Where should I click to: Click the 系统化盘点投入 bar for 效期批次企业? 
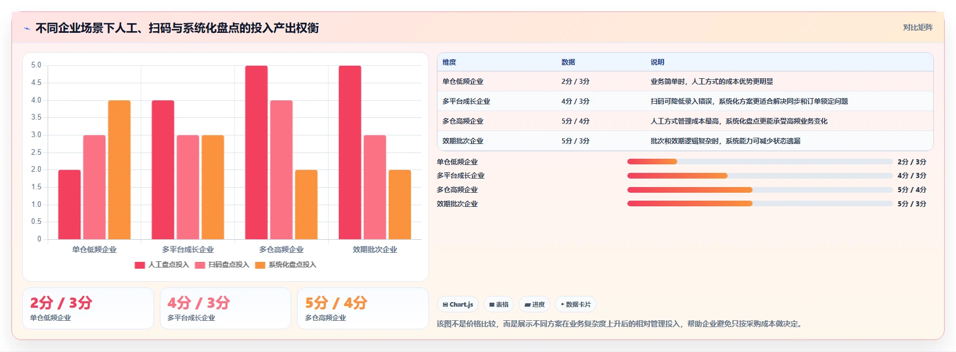tap(400, 205)
